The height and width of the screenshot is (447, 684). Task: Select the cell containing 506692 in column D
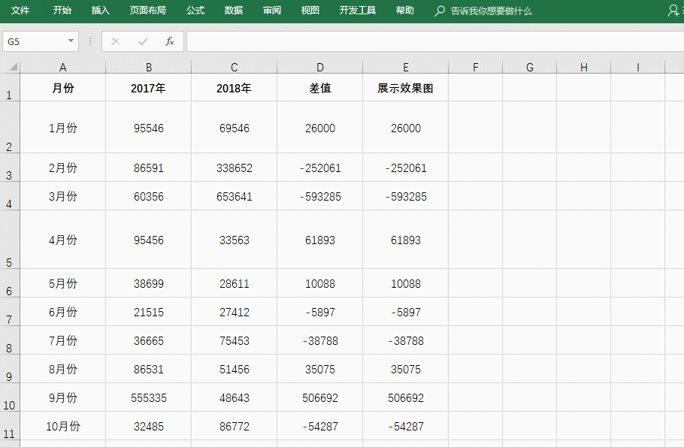tap(319, 397)
